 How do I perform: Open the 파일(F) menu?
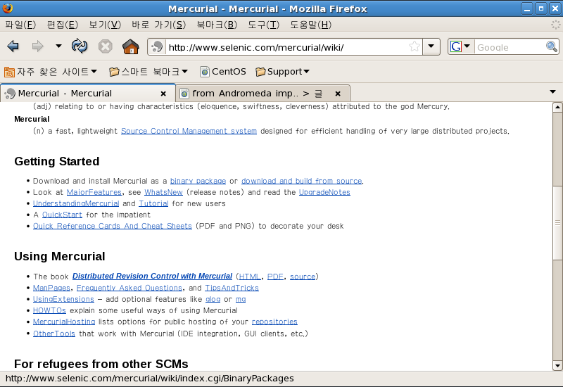[x=20, y=25]
